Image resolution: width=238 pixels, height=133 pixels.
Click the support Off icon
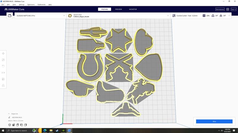[x=213, y=16]
